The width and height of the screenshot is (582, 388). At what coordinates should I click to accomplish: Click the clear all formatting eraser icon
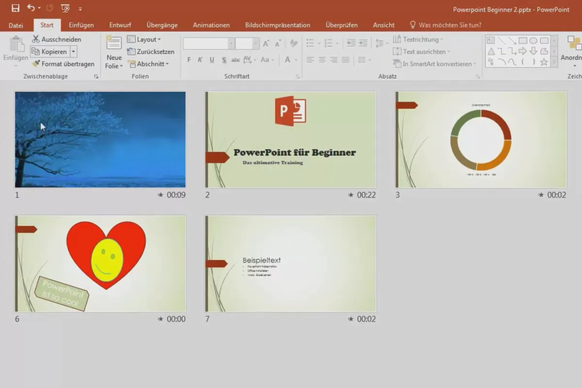(x=293, y=44)
